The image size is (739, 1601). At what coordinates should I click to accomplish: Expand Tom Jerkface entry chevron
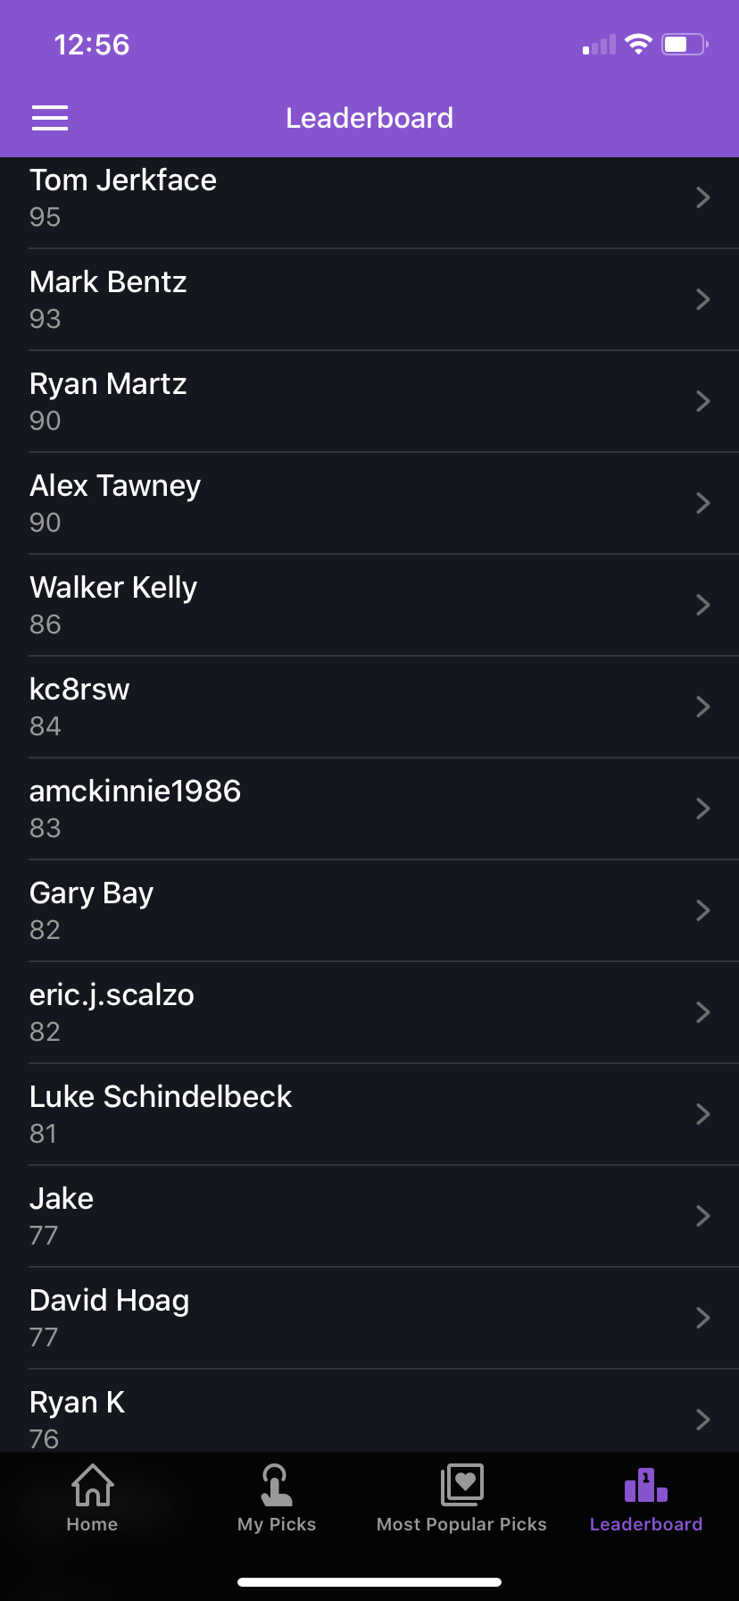click(703, 197)
